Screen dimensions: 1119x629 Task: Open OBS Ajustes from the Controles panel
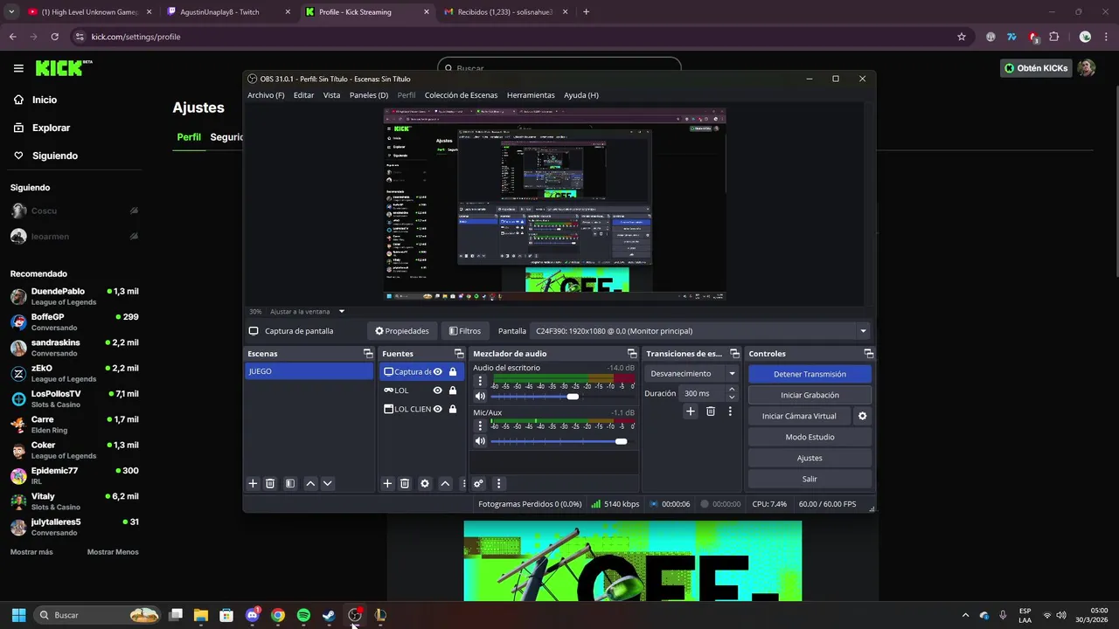coord(810,458)
